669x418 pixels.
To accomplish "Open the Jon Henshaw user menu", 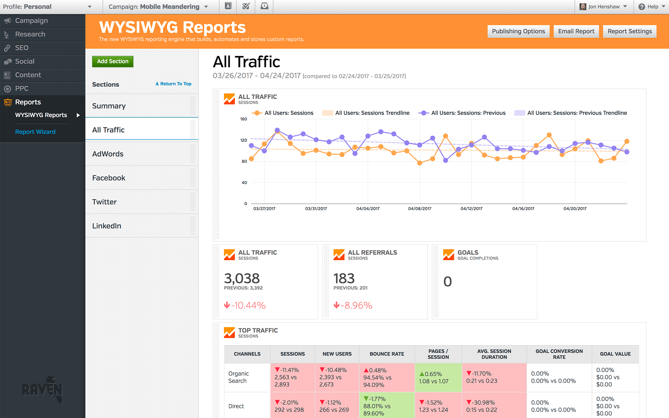I will 603,7.
